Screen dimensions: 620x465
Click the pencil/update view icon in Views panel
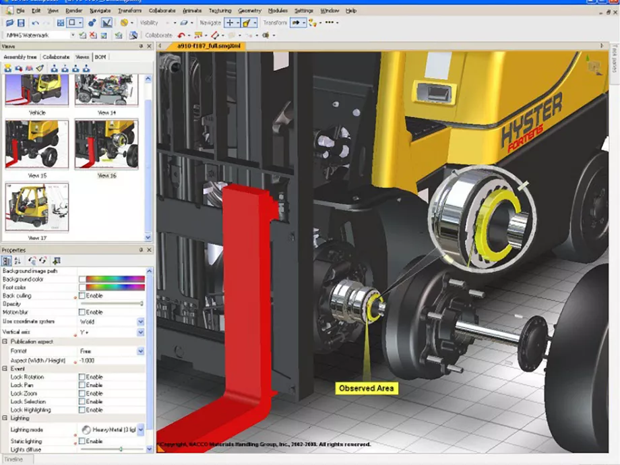pos(40,69)
